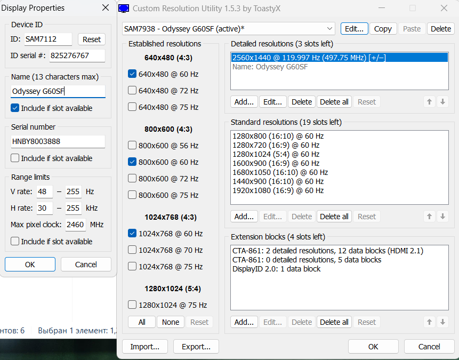Add an extension block
This screenshot has height=360, width=459.
244,322
